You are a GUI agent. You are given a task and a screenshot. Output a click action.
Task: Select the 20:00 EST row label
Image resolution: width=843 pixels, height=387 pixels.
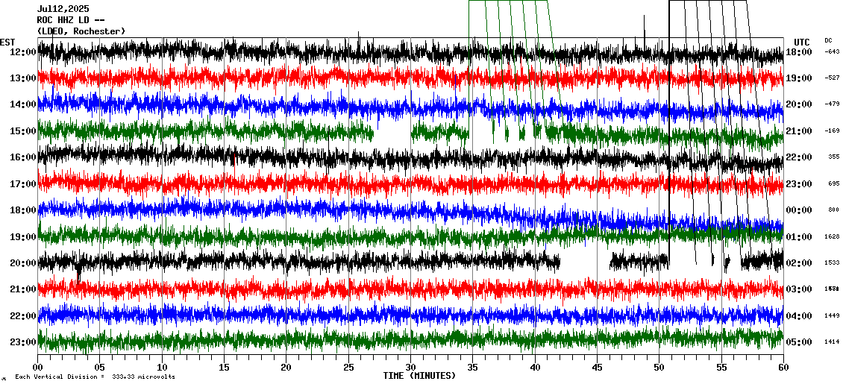click(x=23, y=263)
